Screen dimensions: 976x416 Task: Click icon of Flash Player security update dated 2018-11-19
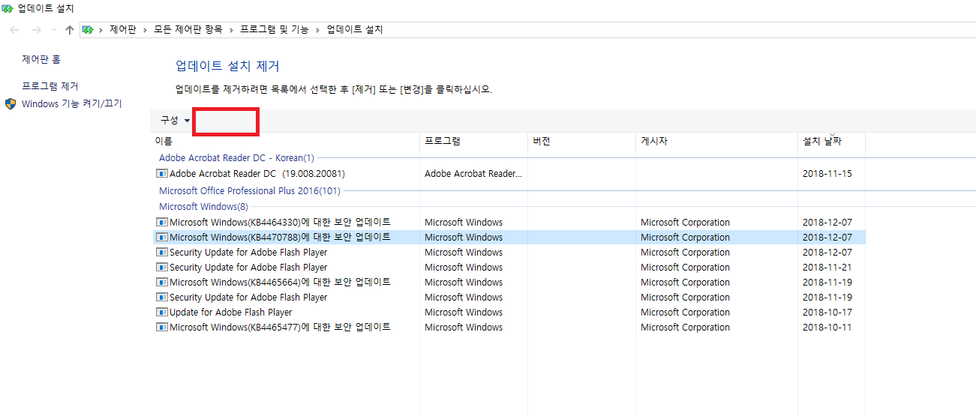coord(162,298)
